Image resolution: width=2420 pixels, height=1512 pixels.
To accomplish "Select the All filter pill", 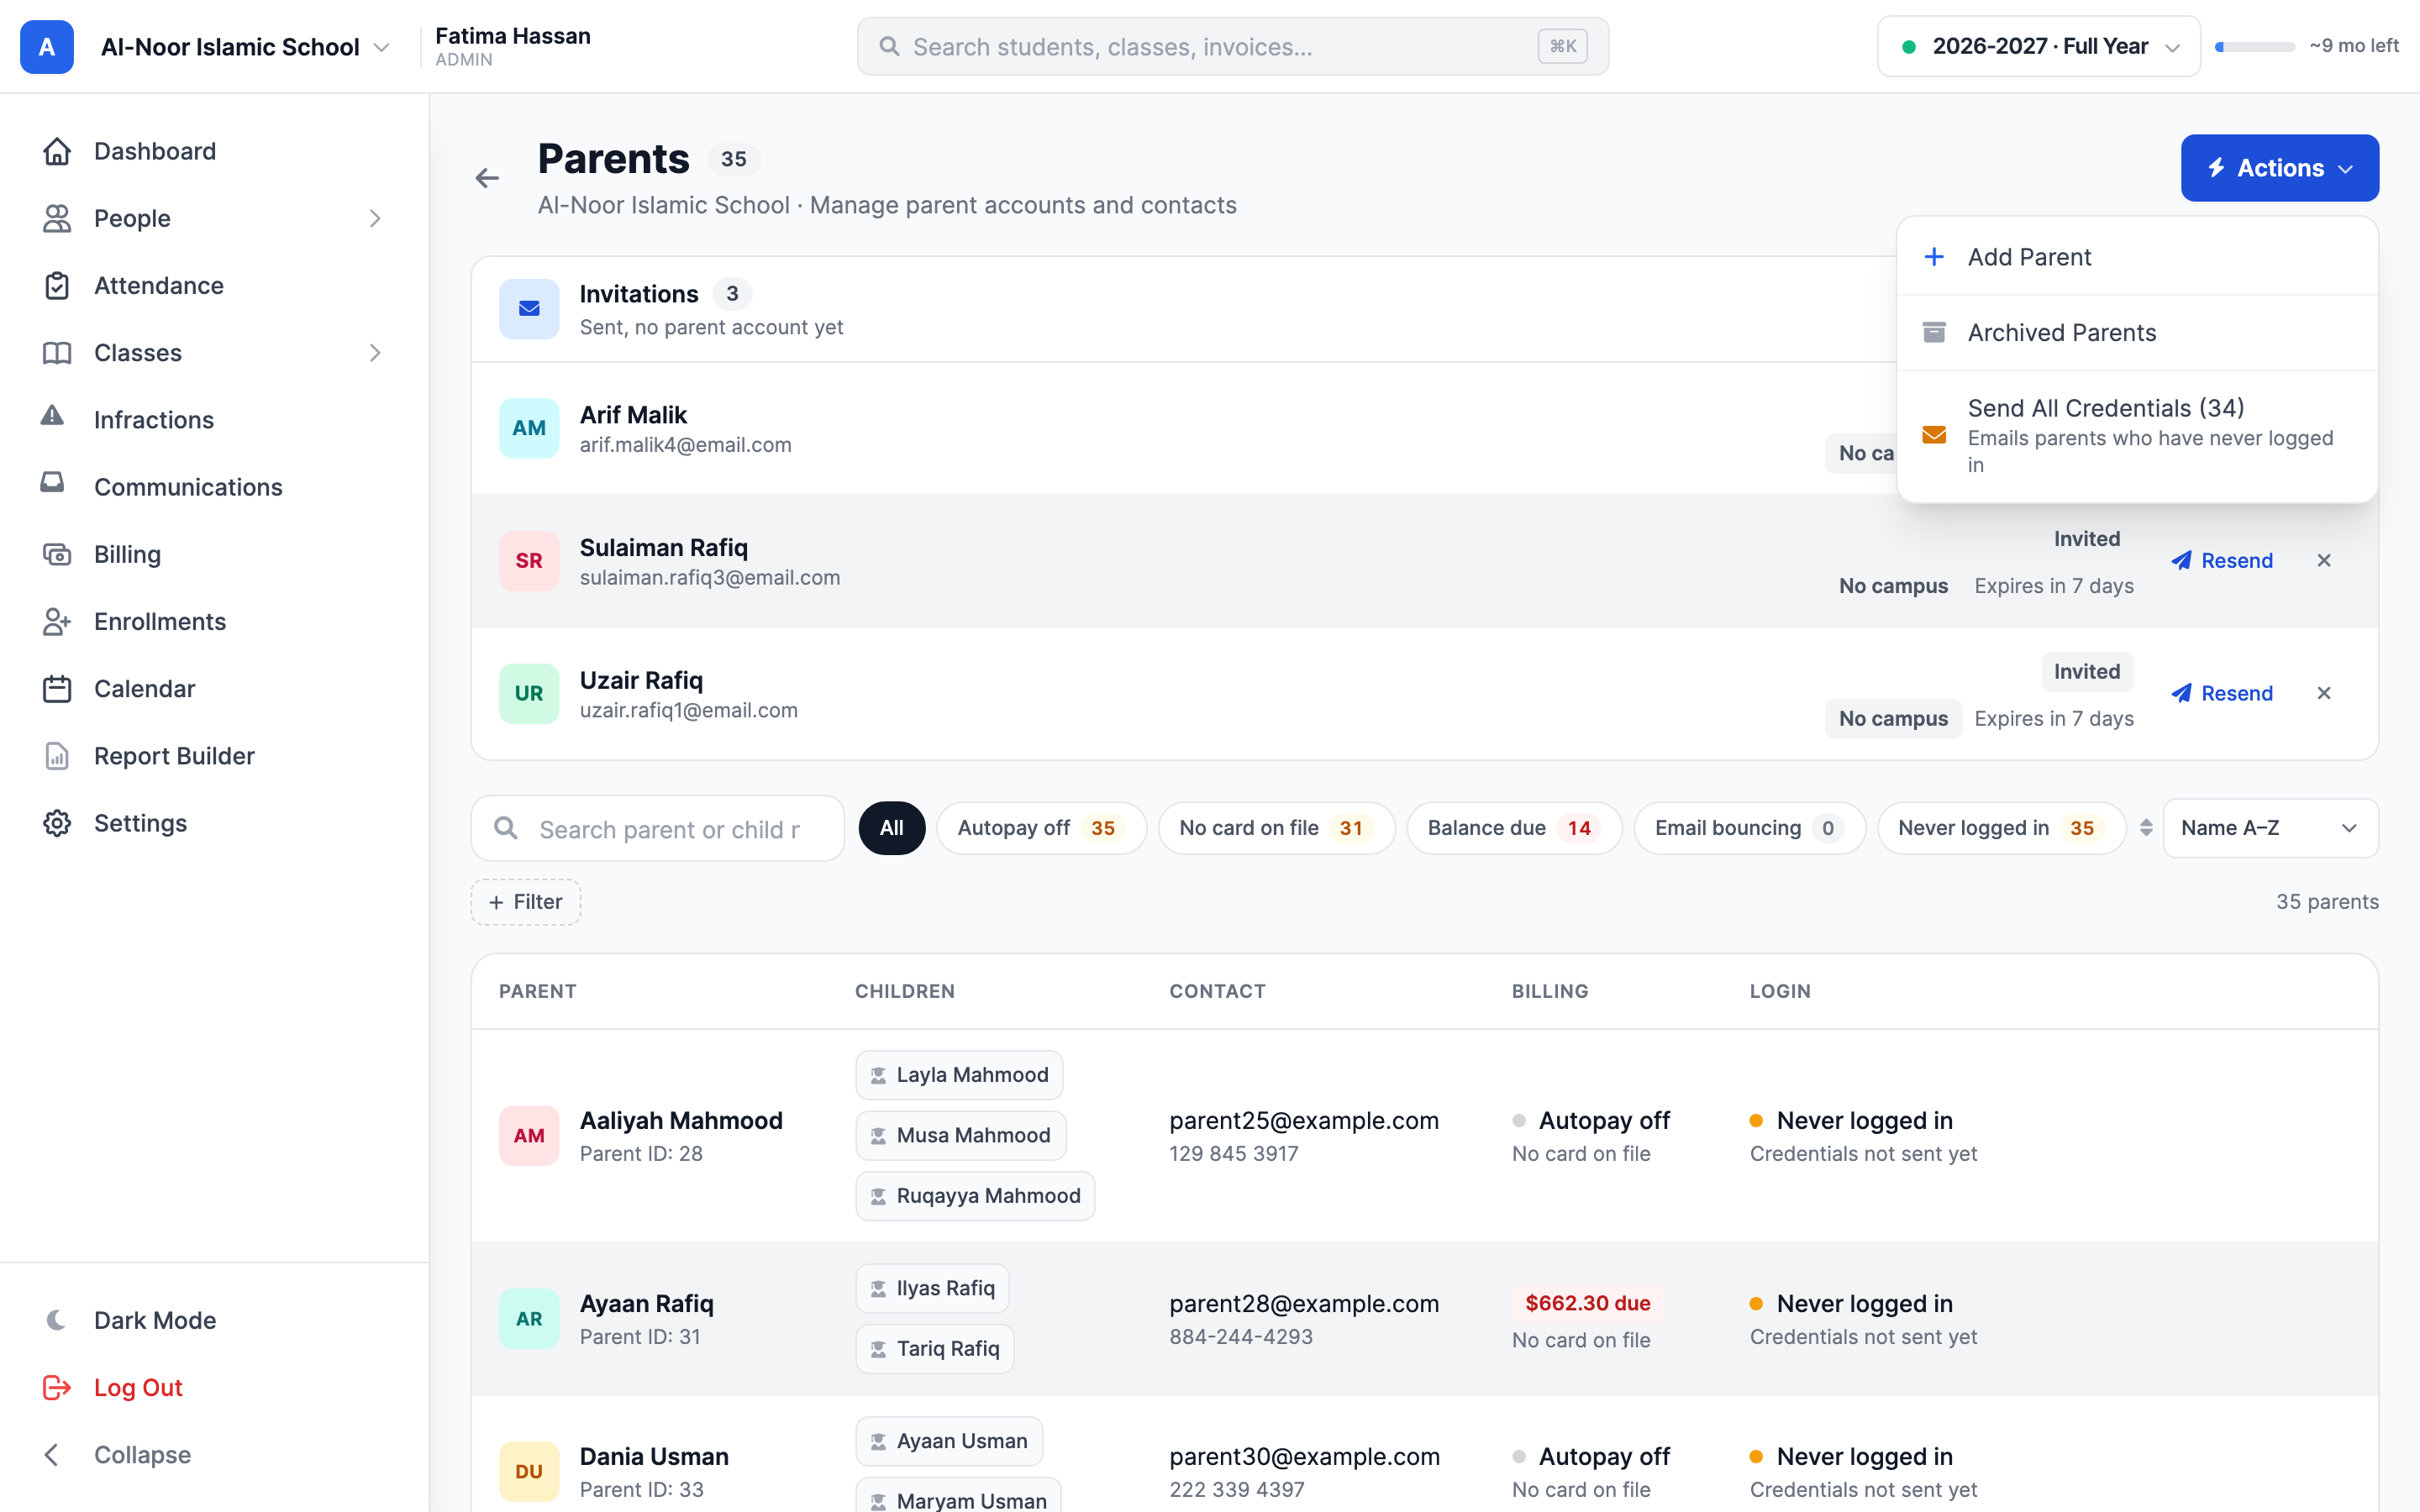I will pyautogui.click(x=891, y=828).
